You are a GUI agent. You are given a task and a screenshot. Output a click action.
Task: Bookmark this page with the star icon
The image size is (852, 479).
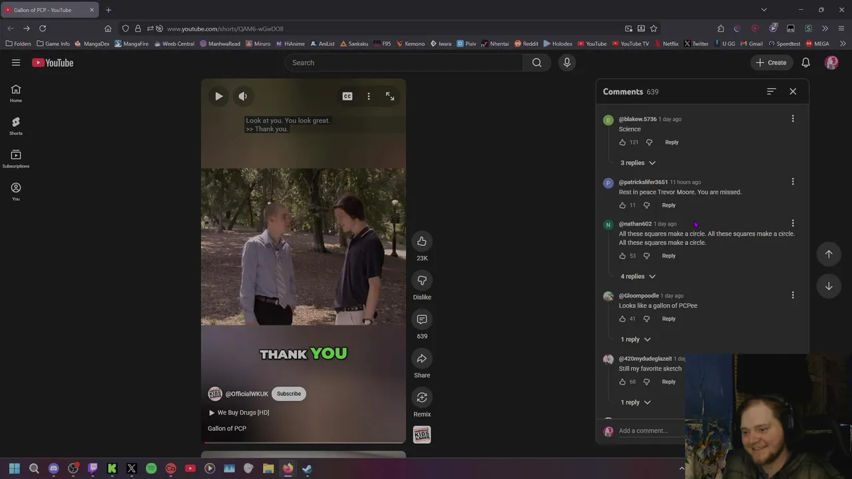654,29
